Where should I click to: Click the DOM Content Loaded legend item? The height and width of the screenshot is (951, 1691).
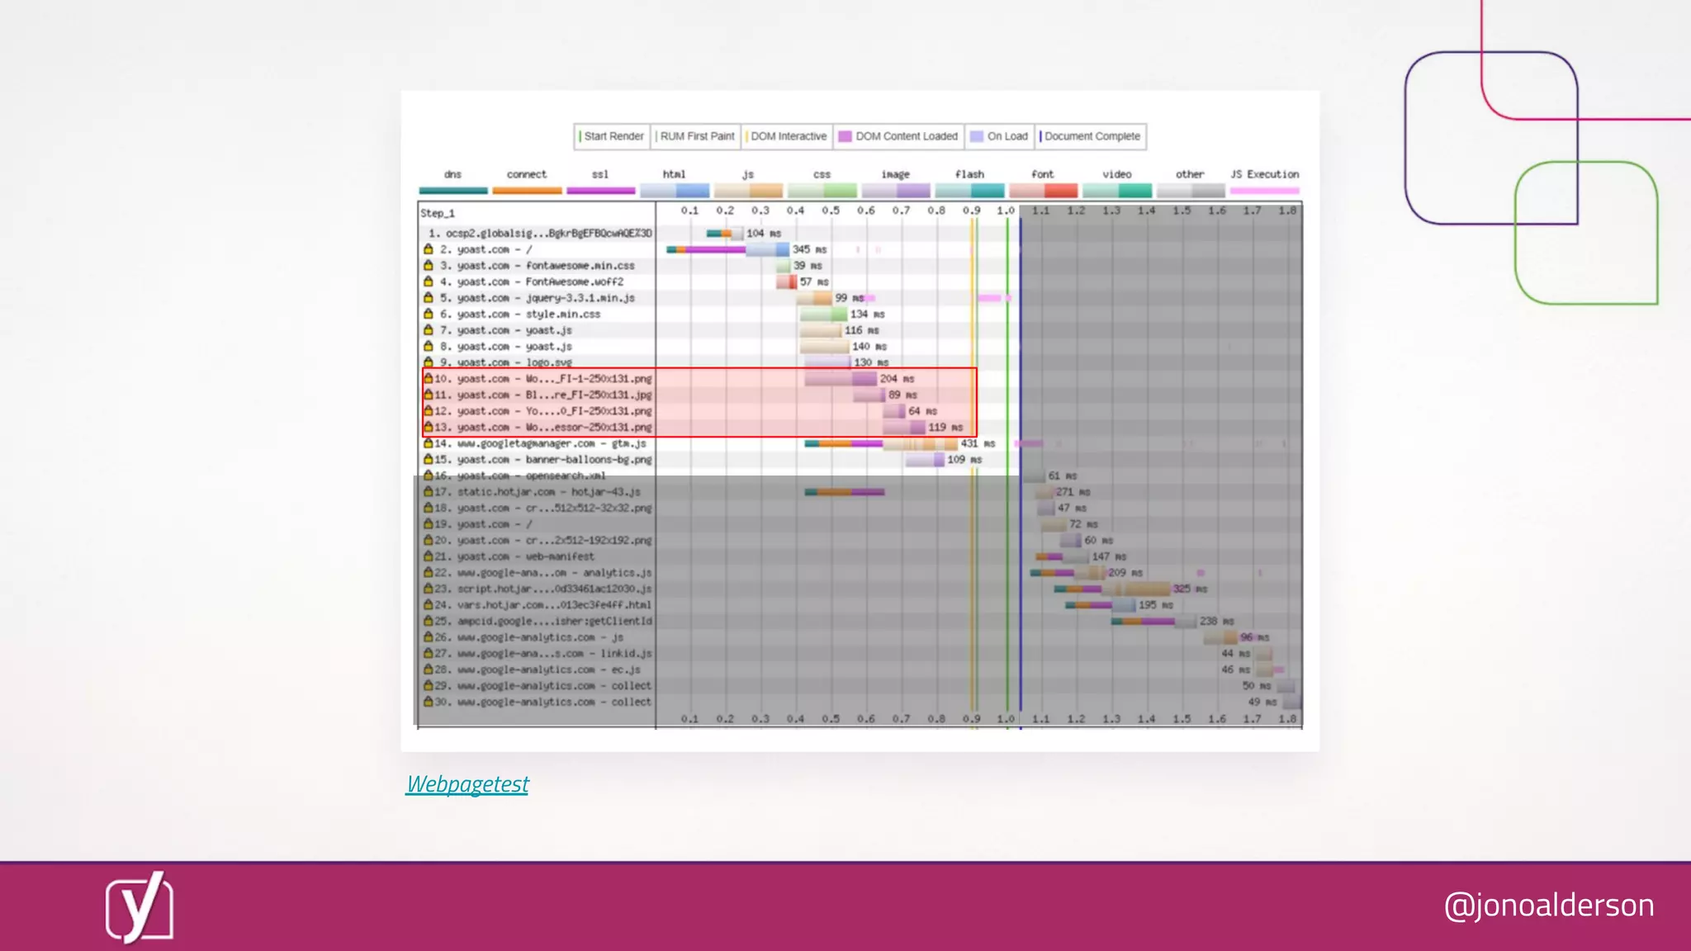tap(898, 136)
